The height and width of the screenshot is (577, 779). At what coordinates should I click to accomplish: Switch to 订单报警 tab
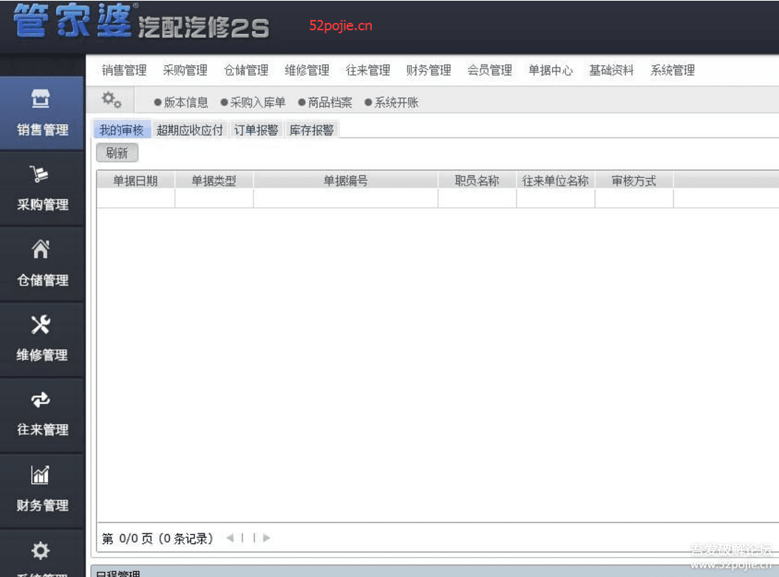point(256,130)
